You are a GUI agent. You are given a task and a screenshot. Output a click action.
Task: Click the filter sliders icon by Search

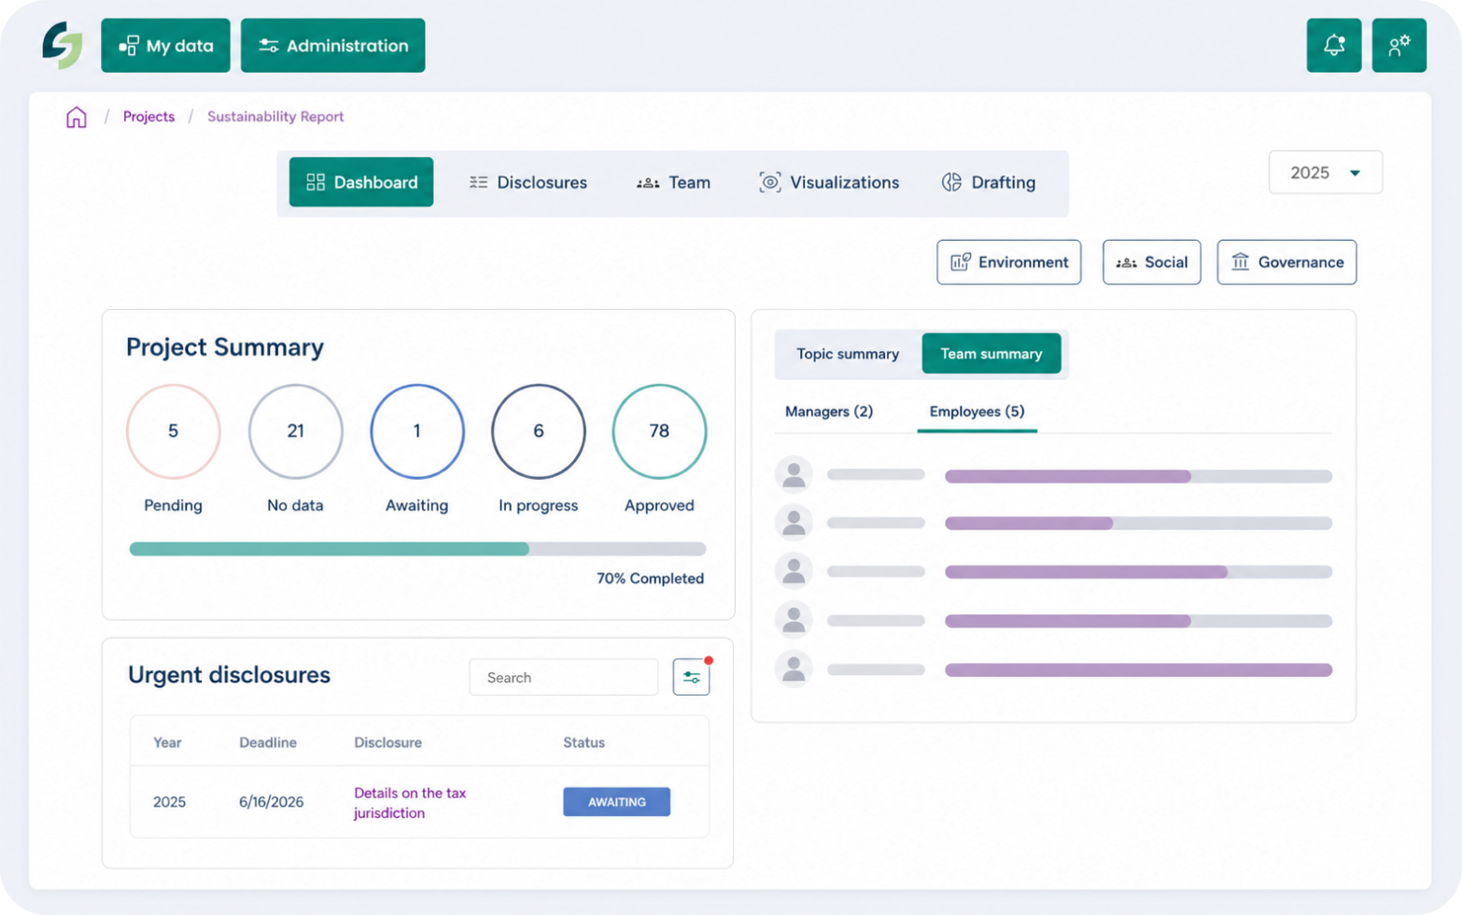(x=691, y=677)
